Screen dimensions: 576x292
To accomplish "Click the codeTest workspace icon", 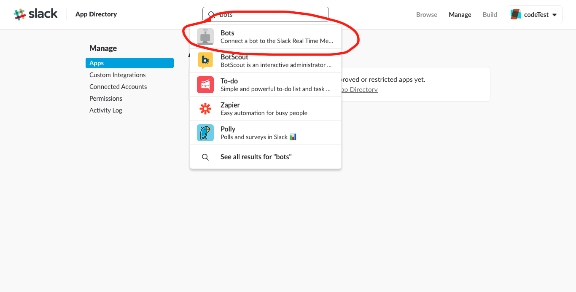I will coord(516,14).
